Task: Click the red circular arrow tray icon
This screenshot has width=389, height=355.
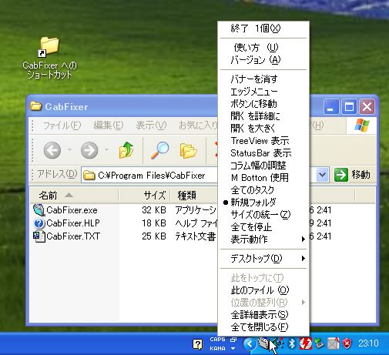Action: [x=306, y=343]
